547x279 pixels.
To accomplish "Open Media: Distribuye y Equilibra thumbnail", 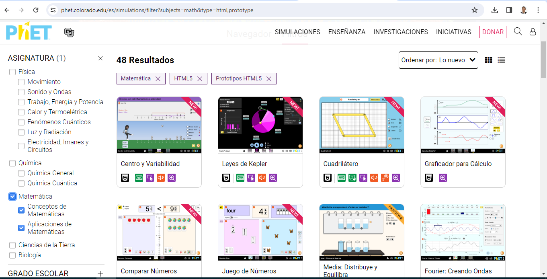I will coord(362,232).
